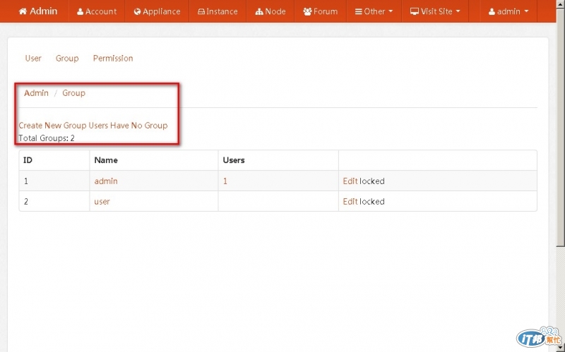Edit the user group row
The width and height of the screenshot is (565, 352).
coord(350,202)
